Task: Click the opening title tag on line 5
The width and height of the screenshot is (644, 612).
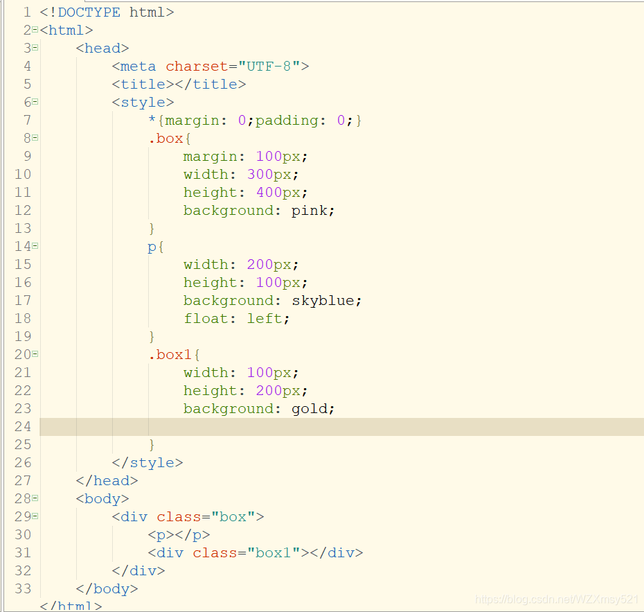Action: click(143, 85)
